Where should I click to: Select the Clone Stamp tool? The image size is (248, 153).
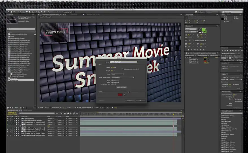39,12
